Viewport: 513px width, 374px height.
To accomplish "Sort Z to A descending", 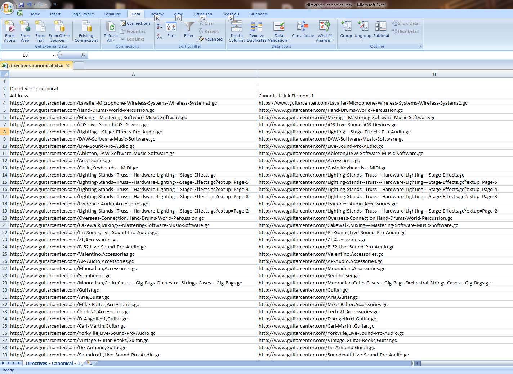I will tap(159, 36).
